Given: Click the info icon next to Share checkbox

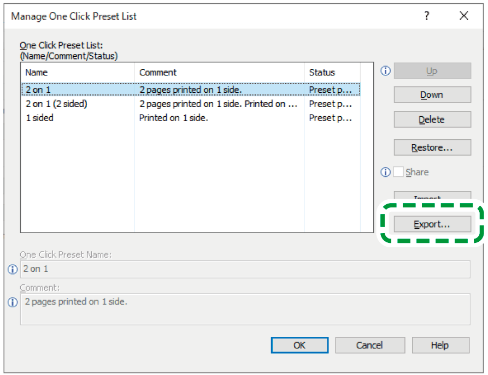Looking at the screenshot, I should pos(386,172).
